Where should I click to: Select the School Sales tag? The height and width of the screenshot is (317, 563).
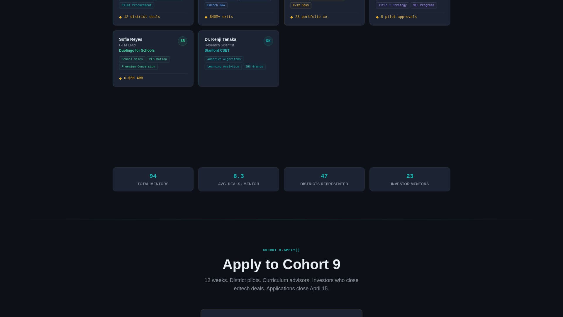132,59
